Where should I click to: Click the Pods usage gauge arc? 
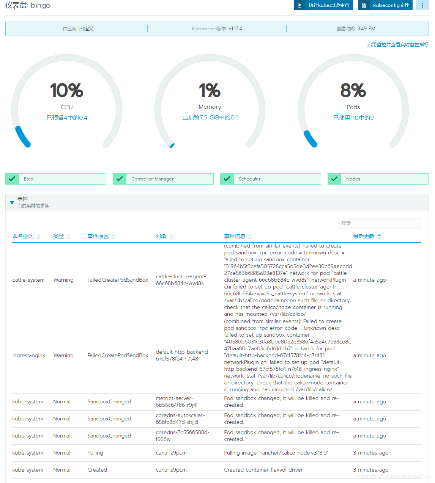point(353,101)
